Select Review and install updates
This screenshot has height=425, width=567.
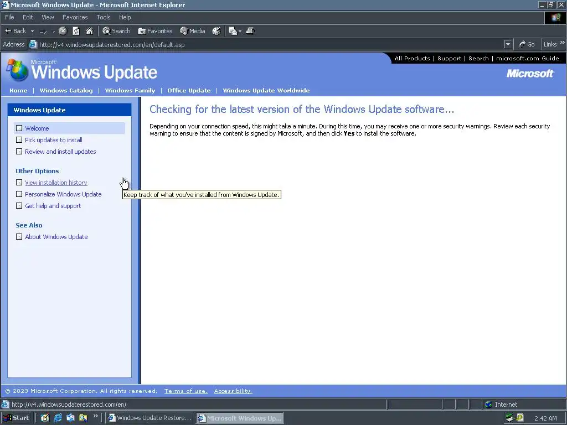click(x=60, y=152)
